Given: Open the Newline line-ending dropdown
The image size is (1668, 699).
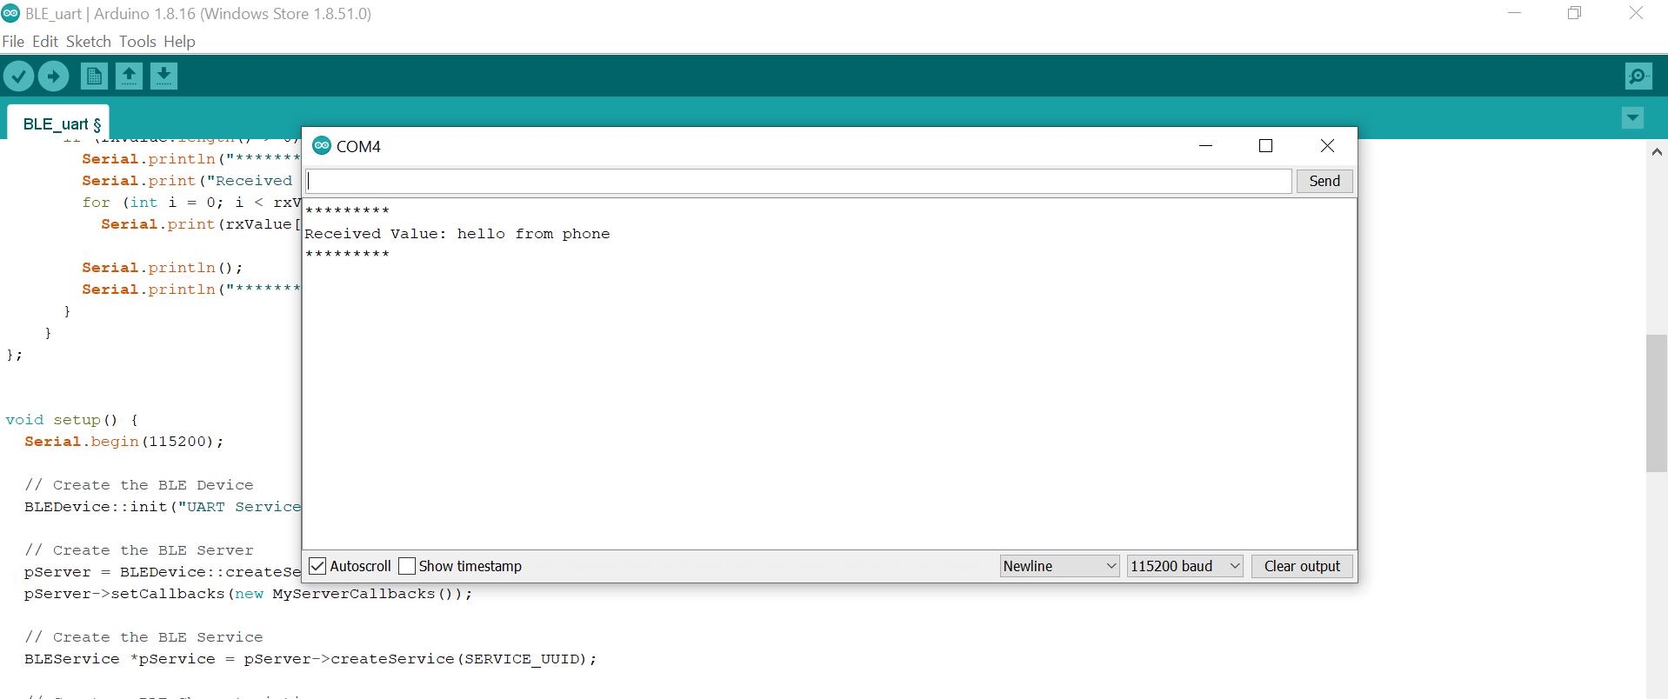Looking at the screenshot, I should click(x=1058, y=566).
